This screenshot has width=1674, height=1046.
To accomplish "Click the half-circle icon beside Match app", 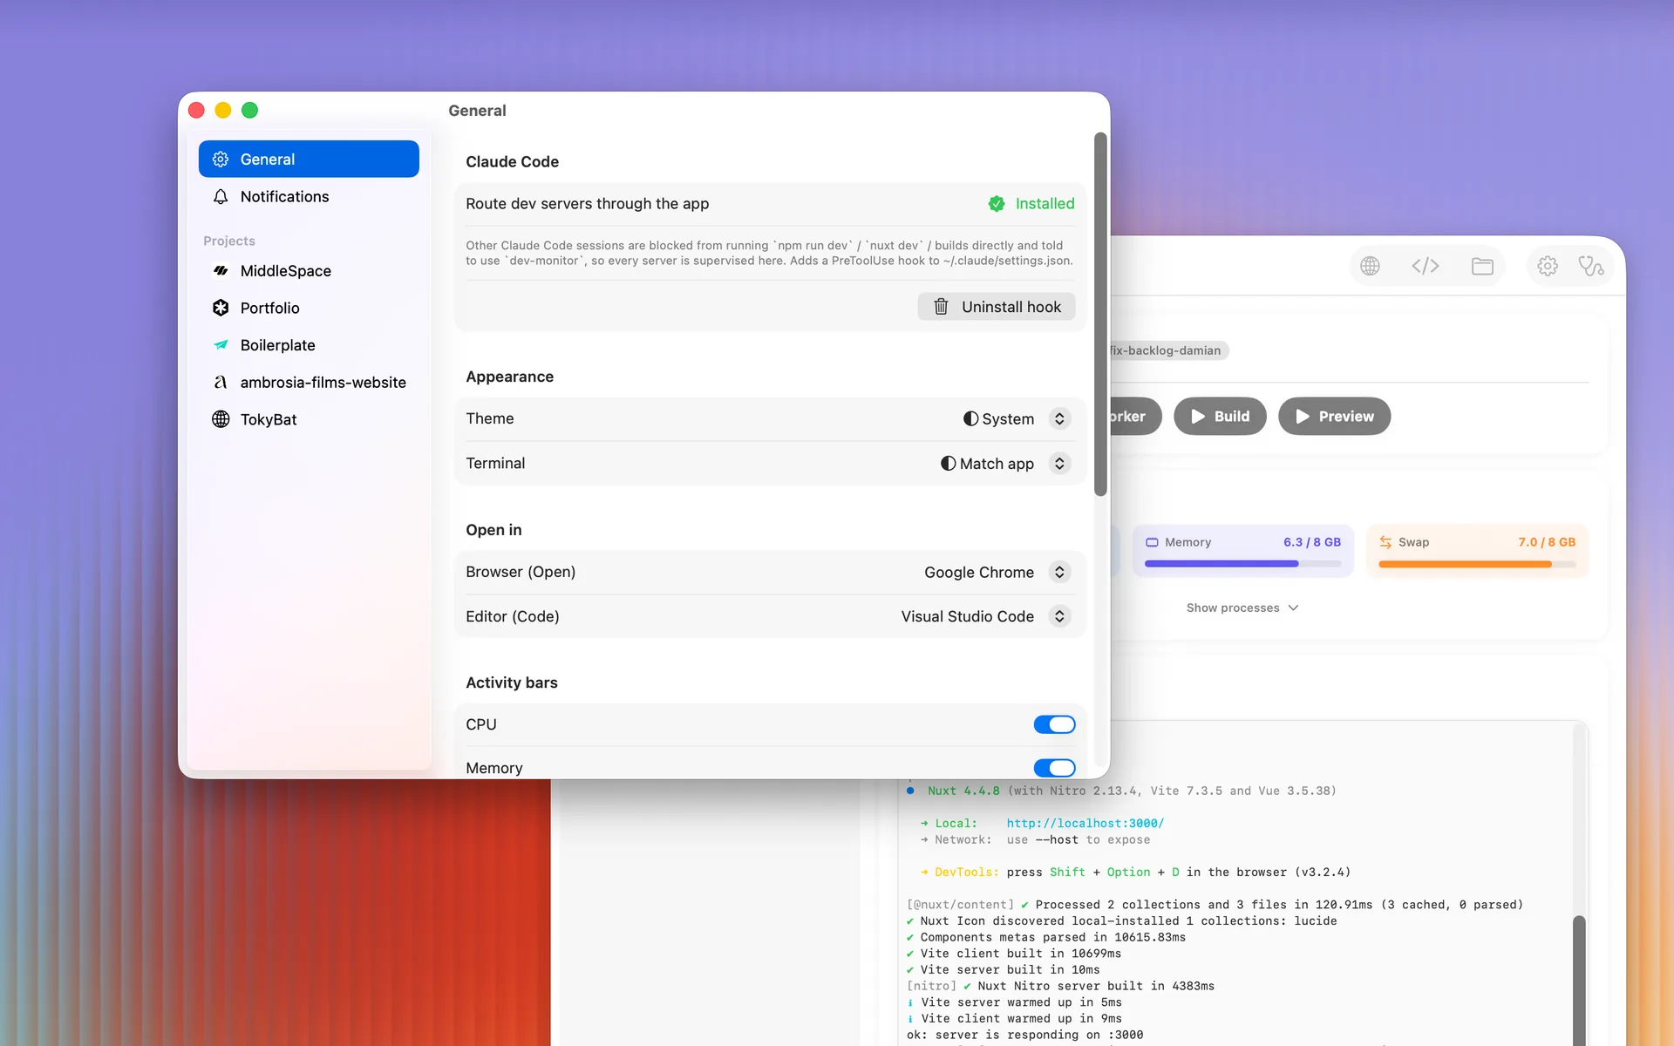I will [x=948, y=463].
